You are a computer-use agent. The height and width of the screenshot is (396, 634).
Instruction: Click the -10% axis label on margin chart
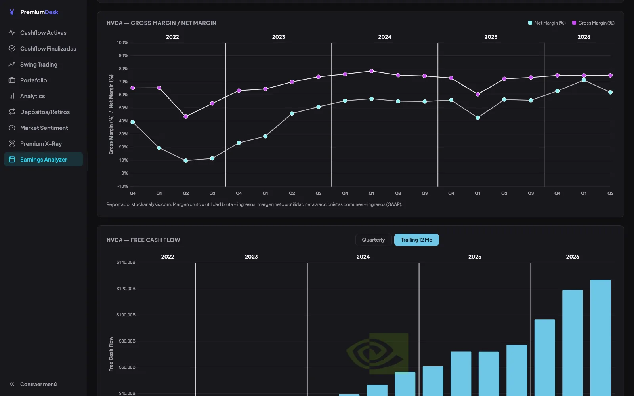(x=123, y=187)
